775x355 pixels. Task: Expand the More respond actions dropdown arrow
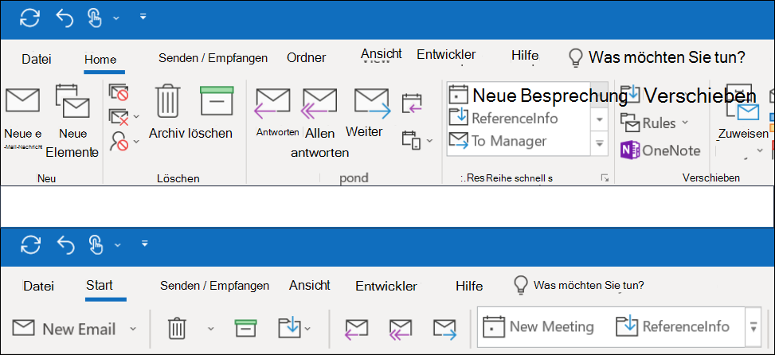(x=429, y=141)
